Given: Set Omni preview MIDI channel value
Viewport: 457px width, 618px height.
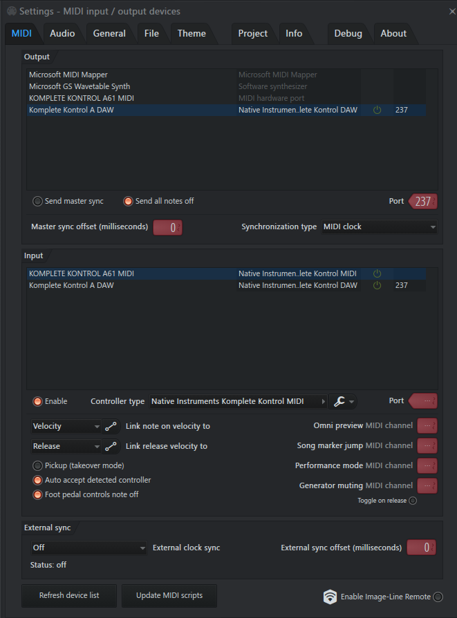Looking at the screenshot, I should click(x=427, y=425).
